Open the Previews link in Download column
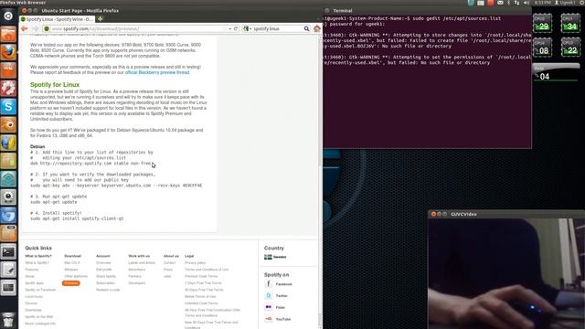Viewport: 585px width, 329px height. click(x=71, y=283)
